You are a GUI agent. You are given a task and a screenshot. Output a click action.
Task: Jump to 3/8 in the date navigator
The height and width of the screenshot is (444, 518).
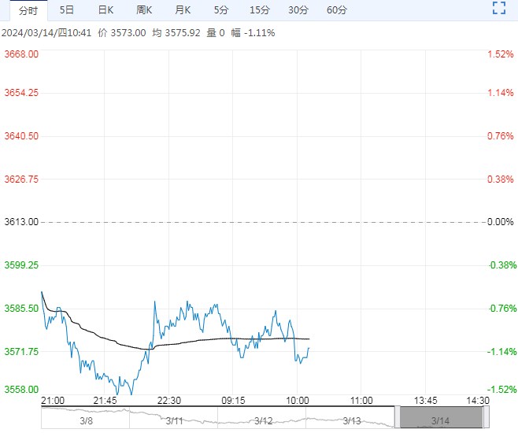tap(85, 421)
